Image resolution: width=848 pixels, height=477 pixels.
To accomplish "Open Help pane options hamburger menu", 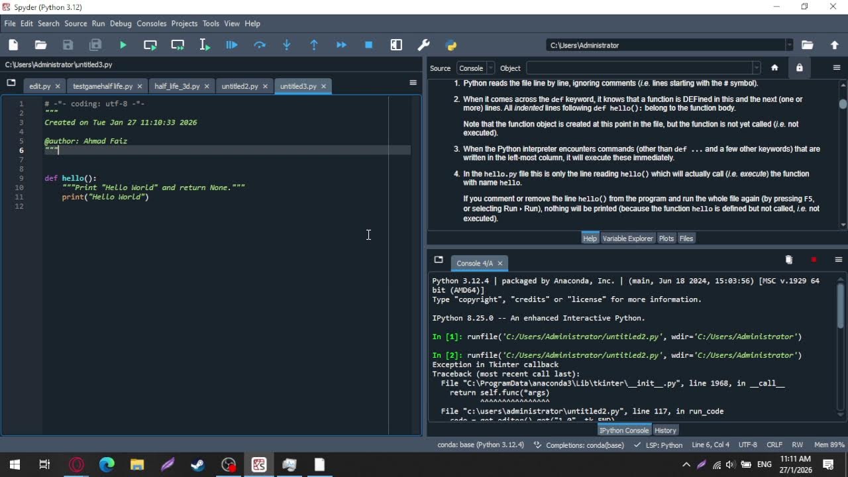I will pyautogui.click(x=837, y=68).
